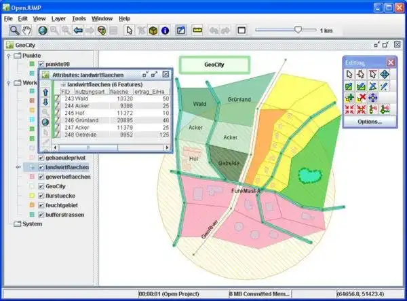Screen dimensions: 407x301
Task: Click up arrow in Attributes window sidebar
Action: coord(45,92)
